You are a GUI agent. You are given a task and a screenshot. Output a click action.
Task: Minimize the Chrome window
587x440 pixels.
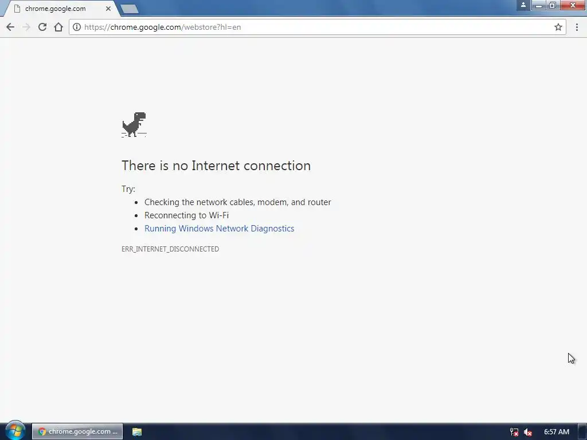pos(539,5)
